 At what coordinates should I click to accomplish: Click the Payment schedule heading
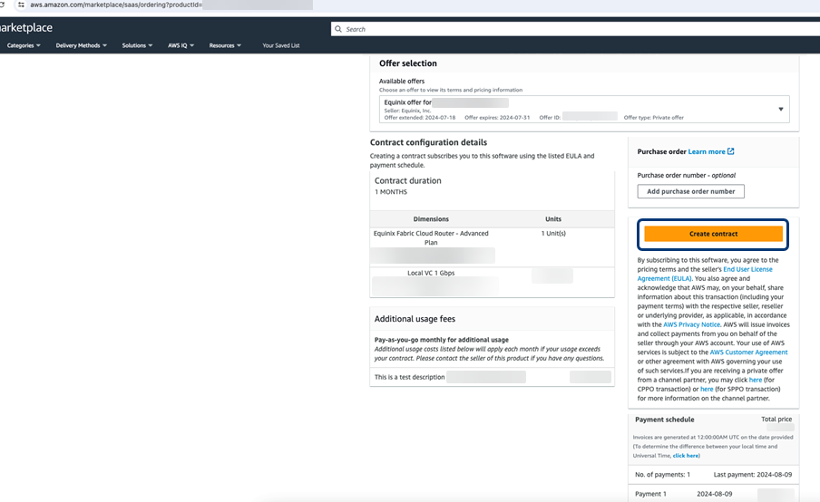point(665,420)
